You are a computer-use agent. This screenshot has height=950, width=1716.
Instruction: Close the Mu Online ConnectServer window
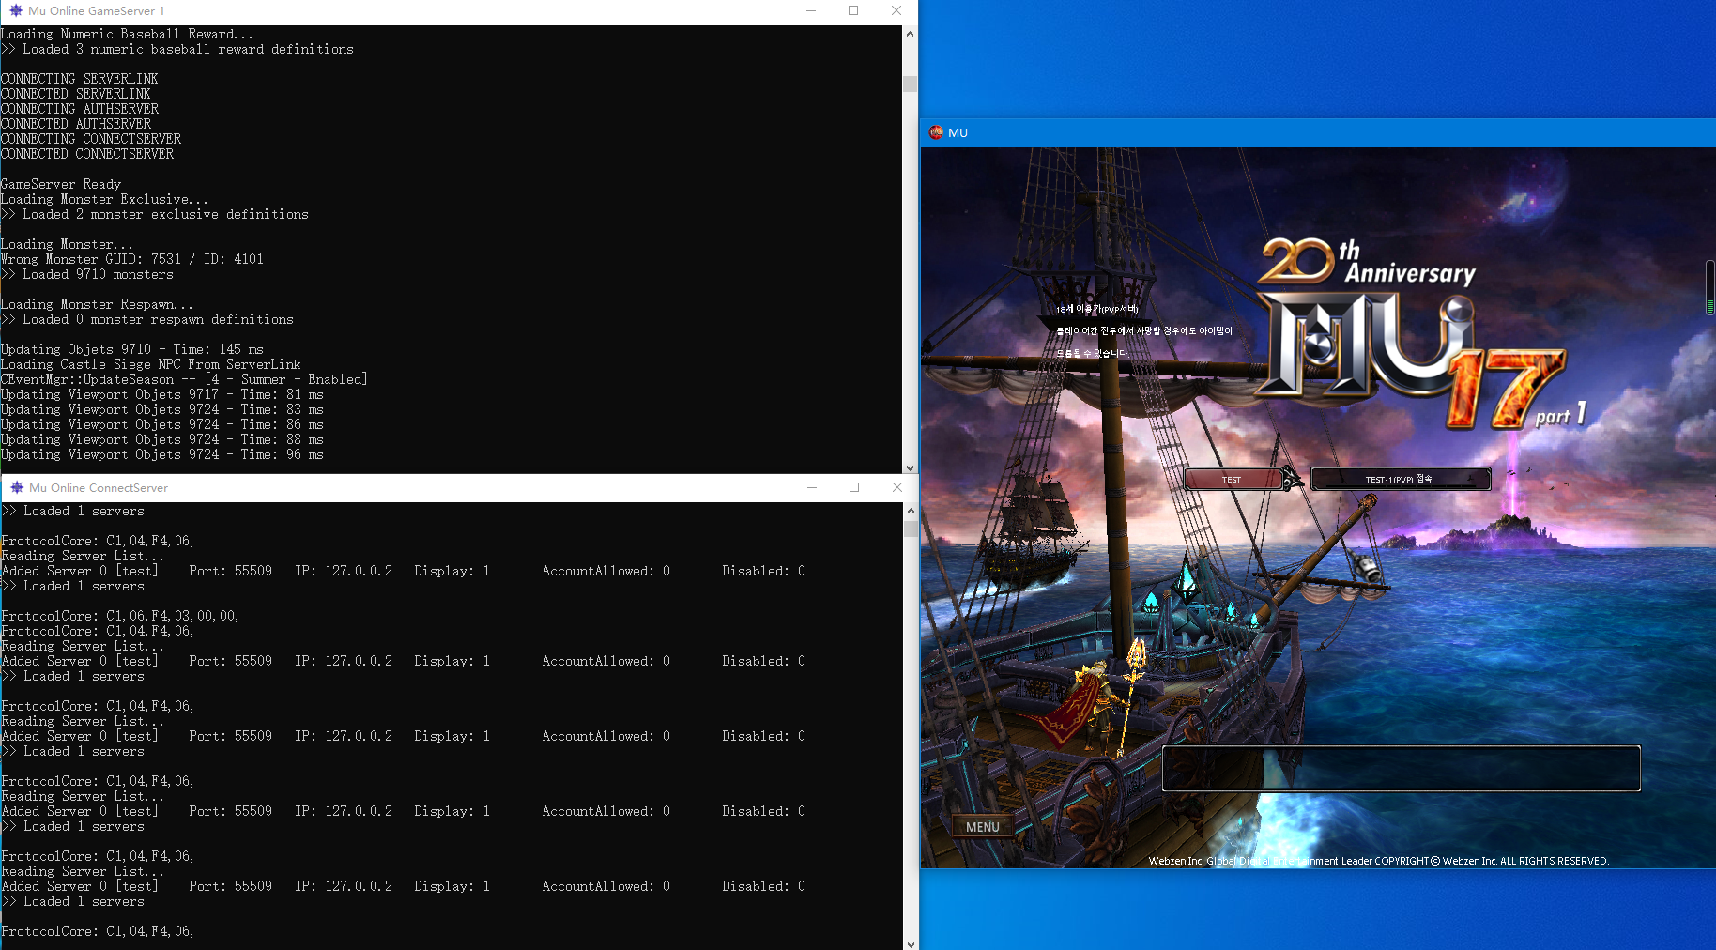click(897, 488)
